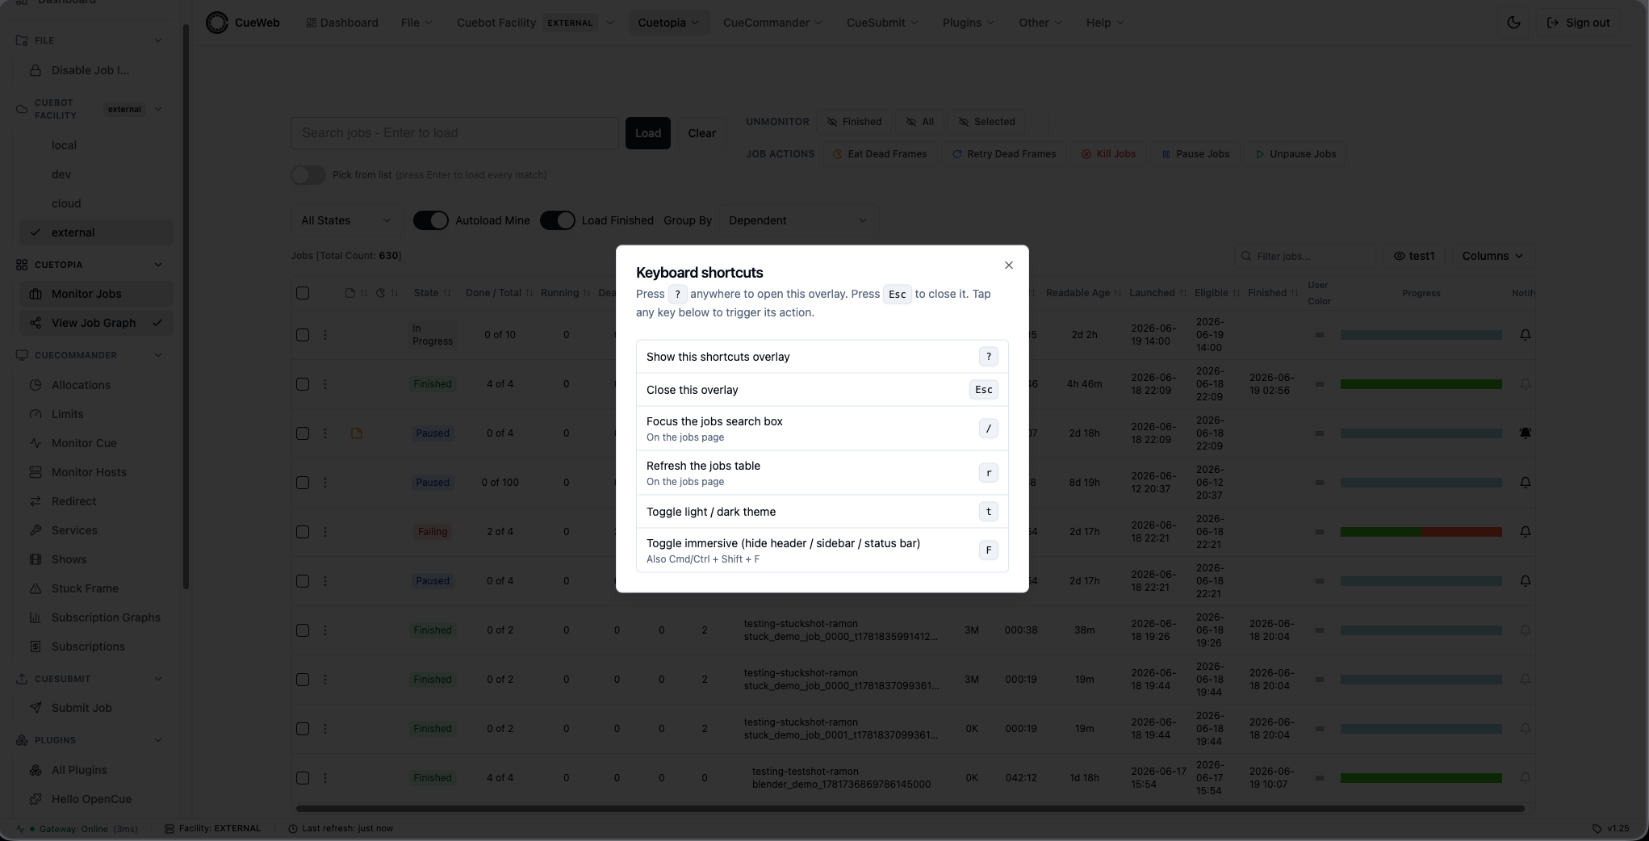Open Redirect in sidebar

96,501
